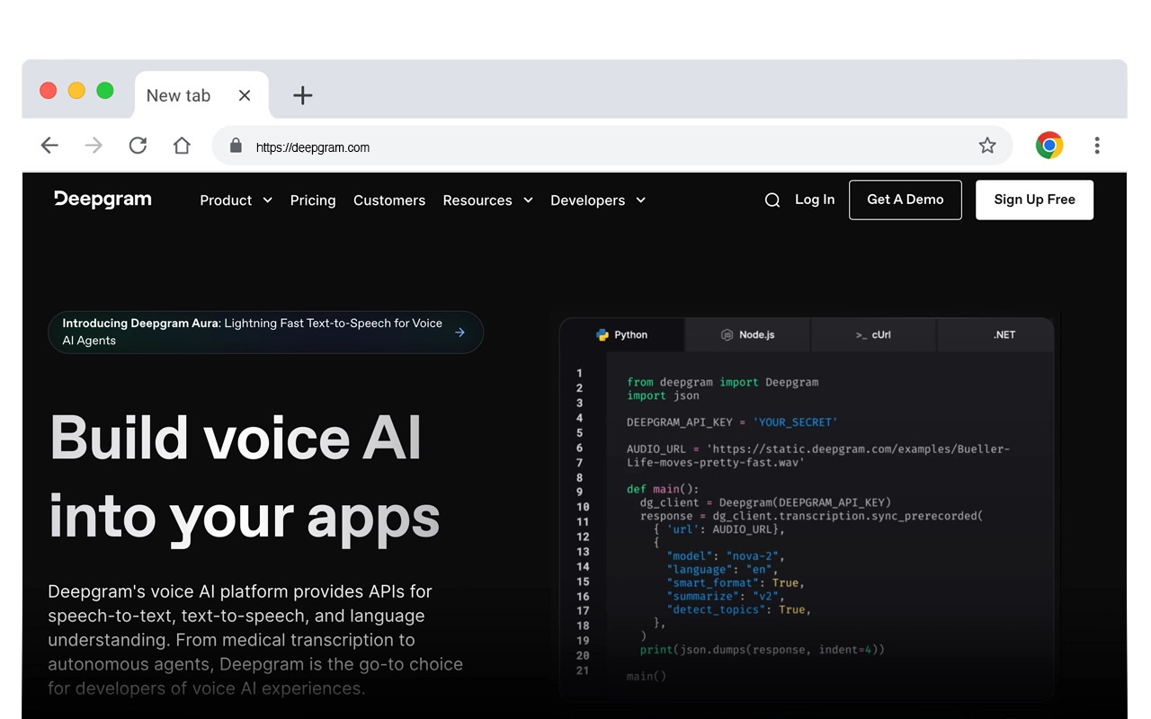1151x719 pixels.
Task: Click the Log In link
Action: (x=815, y=200)
